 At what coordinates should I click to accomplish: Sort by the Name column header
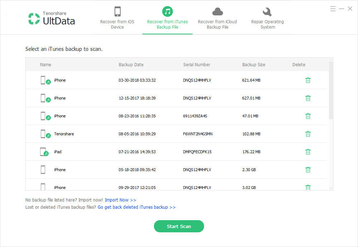(45, 64)
